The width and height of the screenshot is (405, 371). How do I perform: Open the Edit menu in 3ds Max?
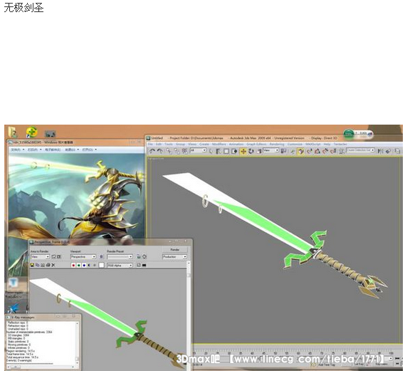[x=158, y=144]
